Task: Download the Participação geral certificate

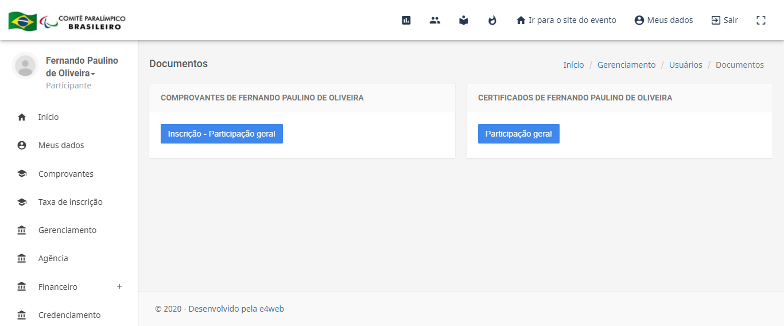Action: (518, 134)
